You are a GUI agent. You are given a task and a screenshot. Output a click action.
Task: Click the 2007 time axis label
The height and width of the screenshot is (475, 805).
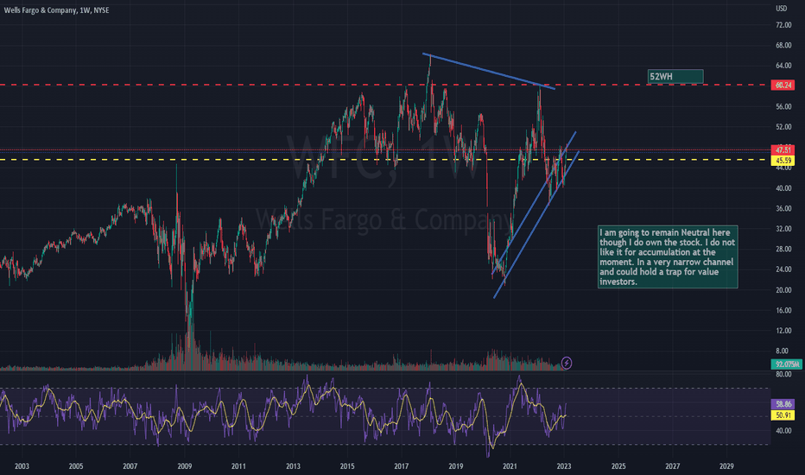pyautogui.click(x=130, y=466)
